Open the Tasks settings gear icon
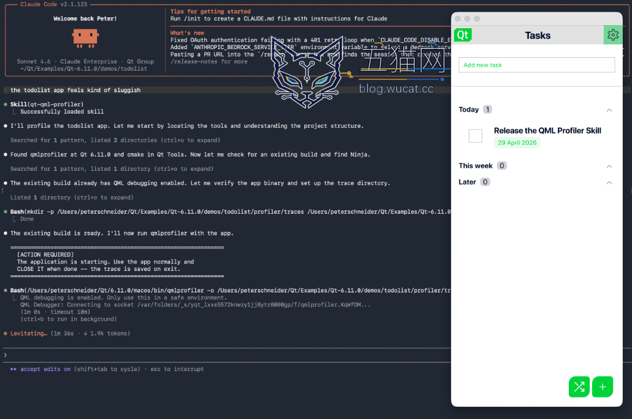This screenshot has width=632, height=419. [612, 35]
